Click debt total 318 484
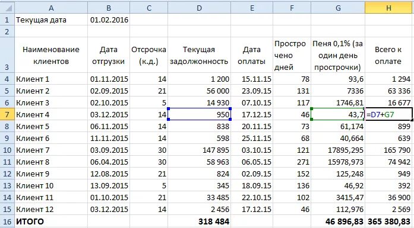Screen dimensions: 414x228 200,221
